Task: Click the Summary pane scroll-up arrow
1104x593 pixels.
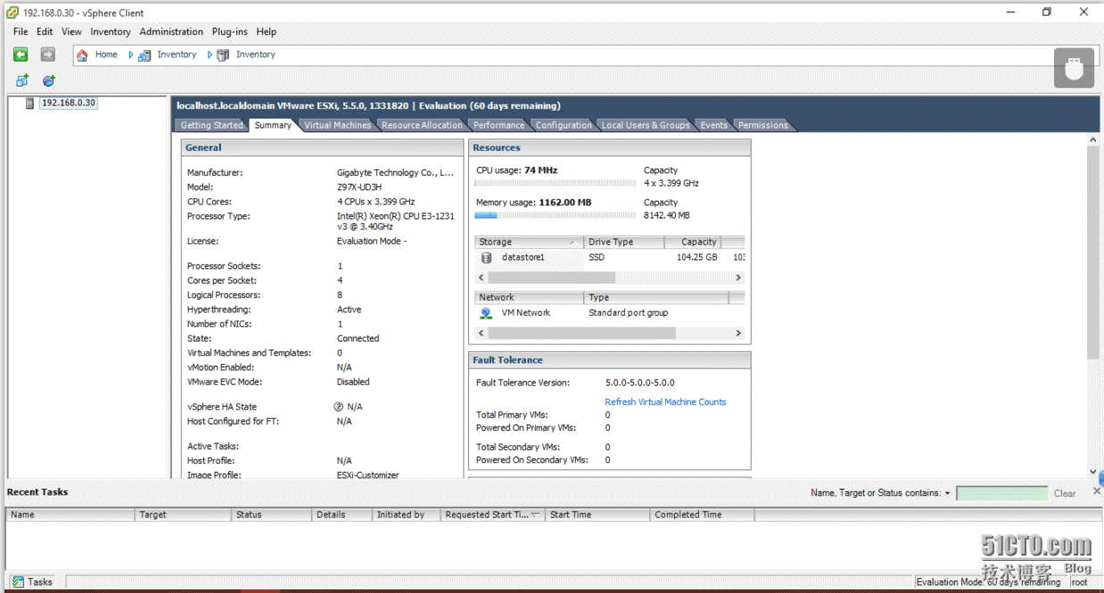Action: click(1093, 140)
